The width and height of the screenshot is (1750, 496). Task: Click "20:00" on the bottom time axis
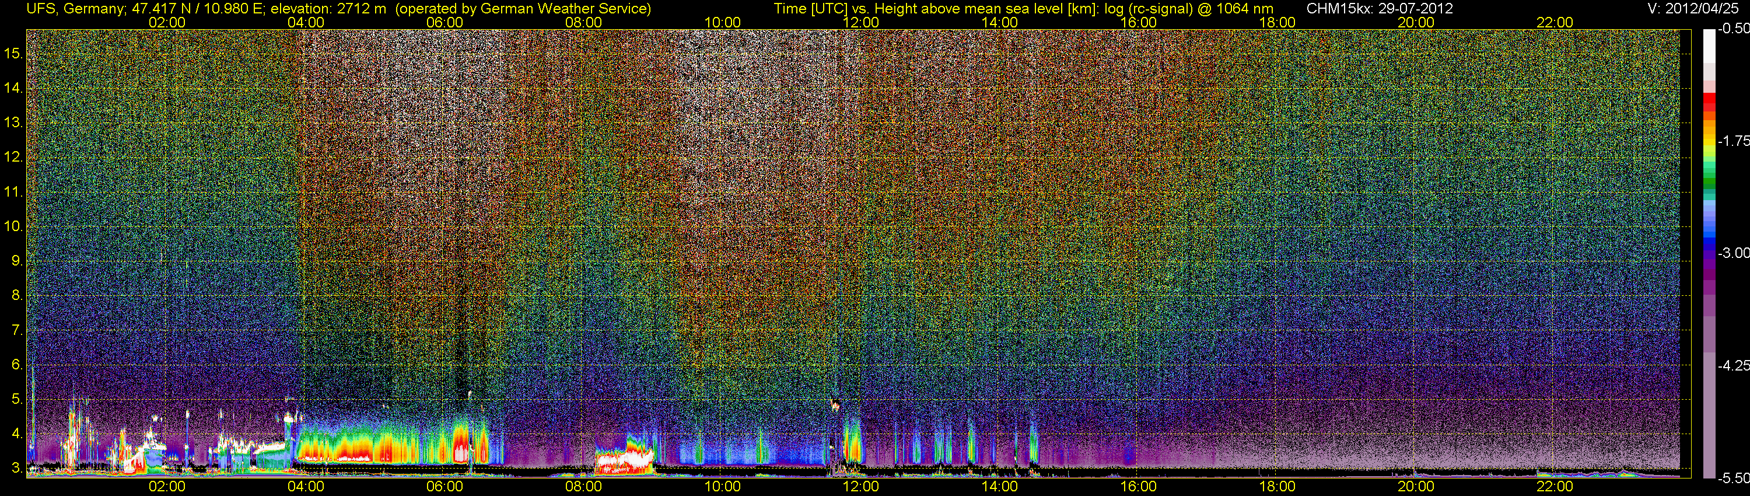[x=1416, y=487]
